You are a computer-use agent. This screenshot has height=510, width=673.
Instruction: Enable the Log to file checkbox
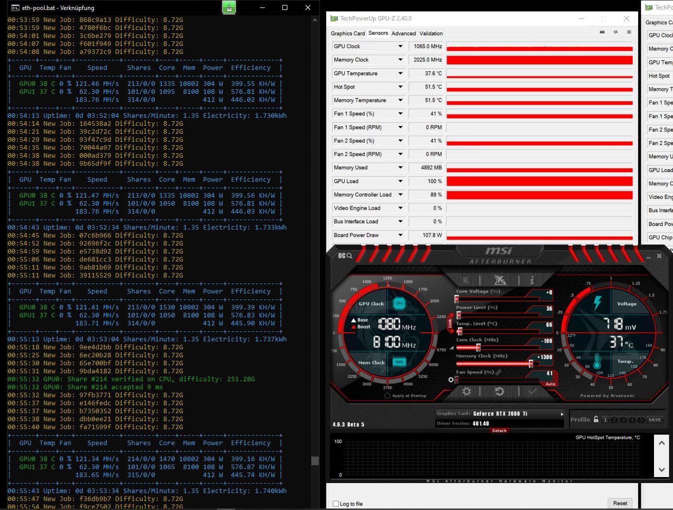point(336,504)
